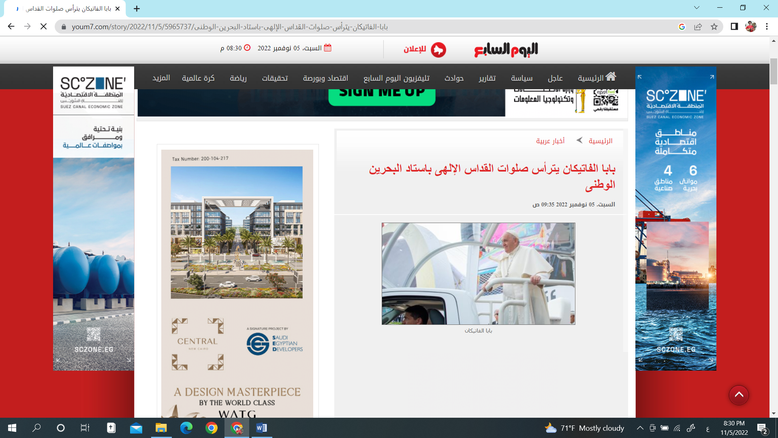Open the كرة عالمية world football menu

tap(198, 78)
